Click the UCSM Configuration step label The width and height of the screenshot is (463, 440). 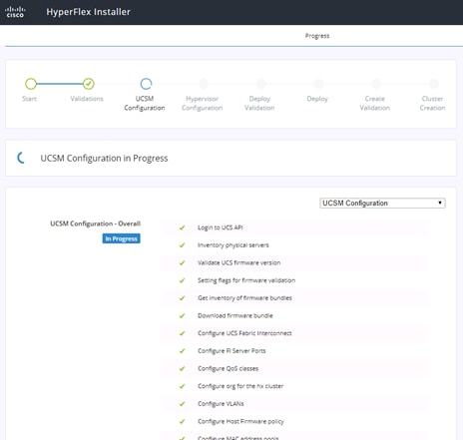tap(145, 103)
